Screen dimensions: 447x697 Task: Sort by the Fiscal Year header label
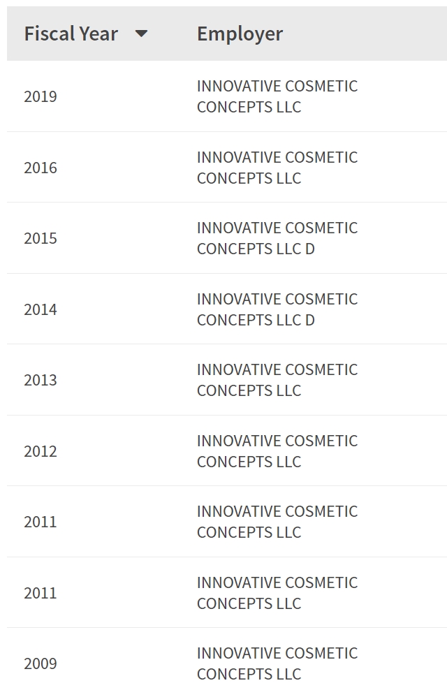click(x=71, y=34)
